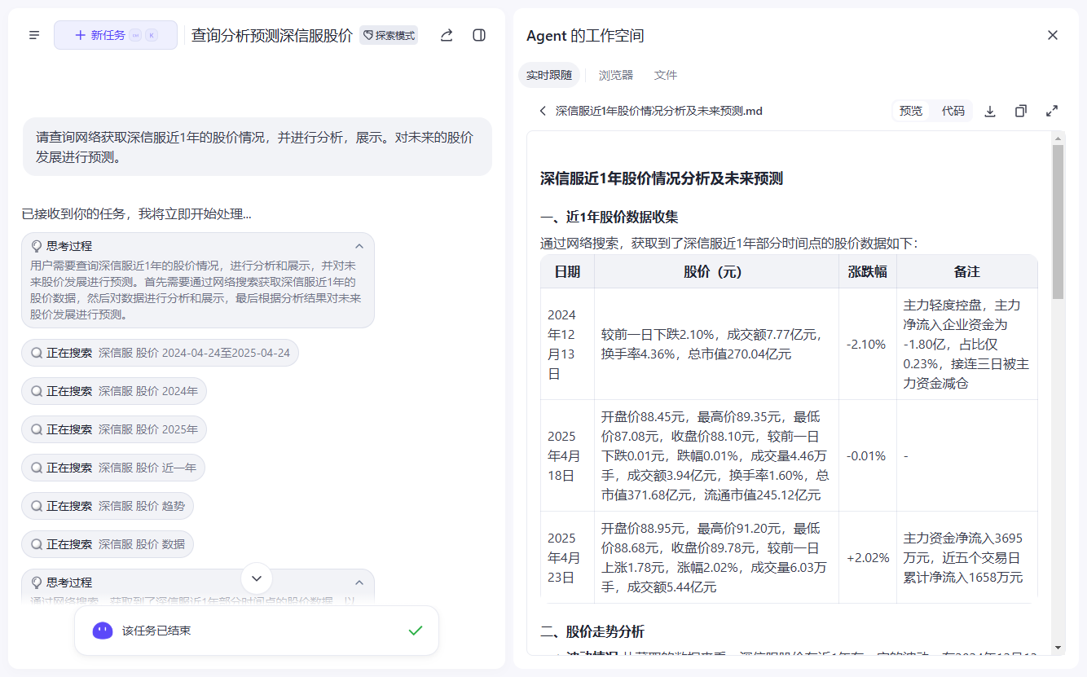Click the -0.01% change cell
Image resolution: width=1087 pixels, height=677 pixels.
click(x=866, y=456)
